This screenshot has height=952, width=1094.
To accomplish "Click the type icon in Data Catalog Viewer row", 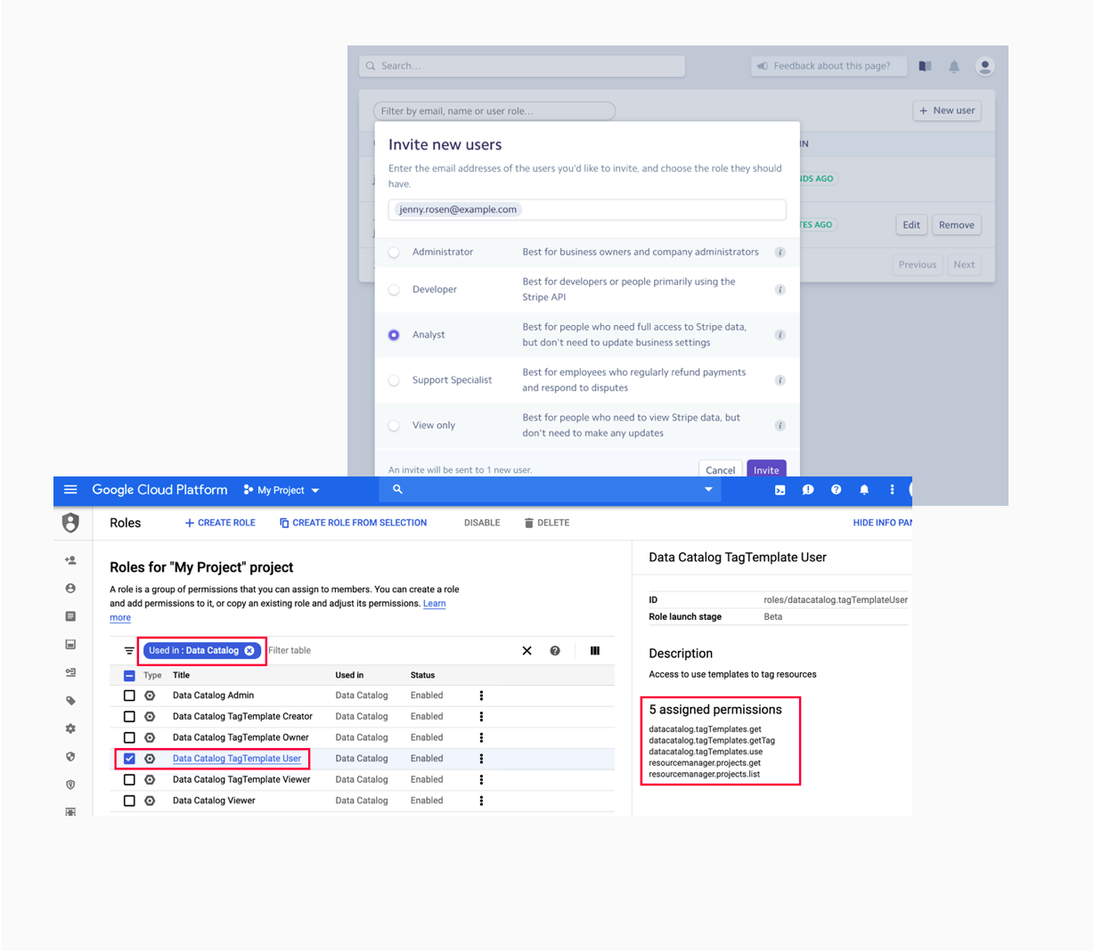I will [x=150, y=801].
